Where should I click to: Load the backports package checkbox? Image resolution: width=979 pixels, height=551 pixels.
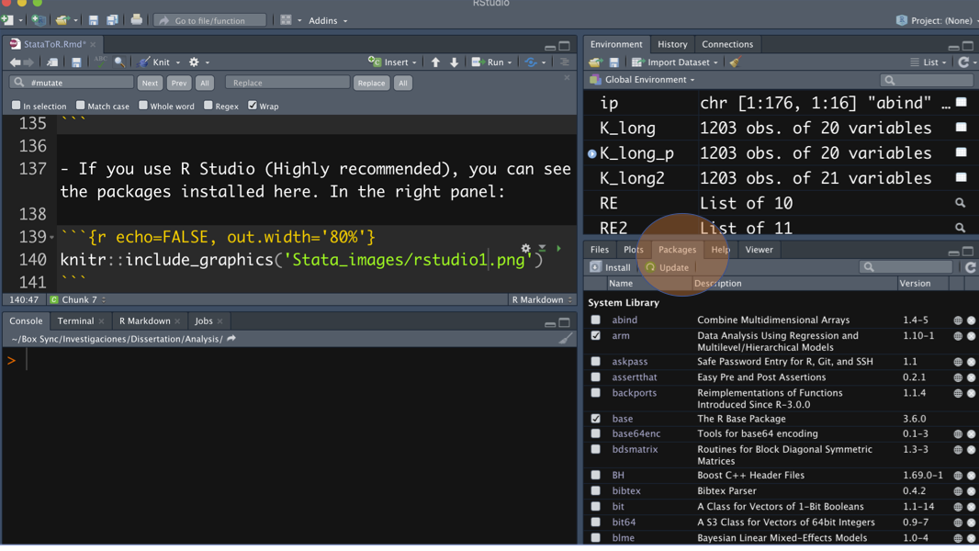click(596, 393)
